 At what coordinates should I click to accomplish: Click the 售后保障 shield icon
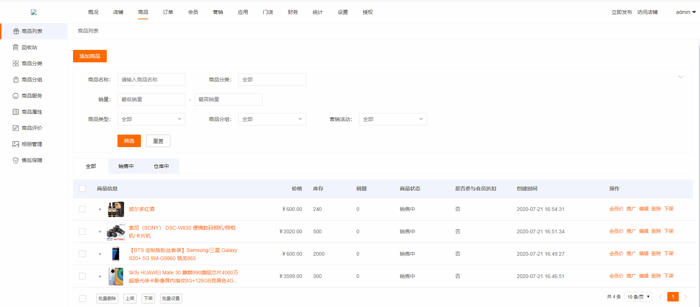[x=15, y=160]
